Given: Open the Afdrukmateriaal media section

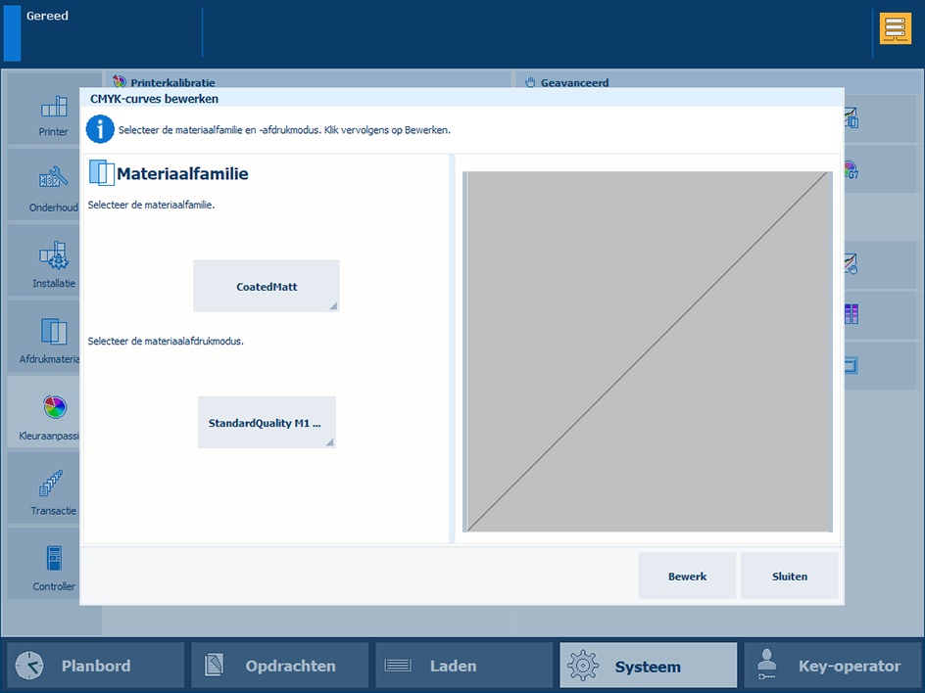Looking at the screenshot, I should click(x=44, y=337).
